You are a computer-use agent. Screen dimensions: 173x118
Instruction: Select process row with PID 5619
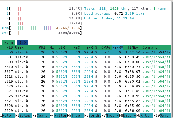pos(85,81)
